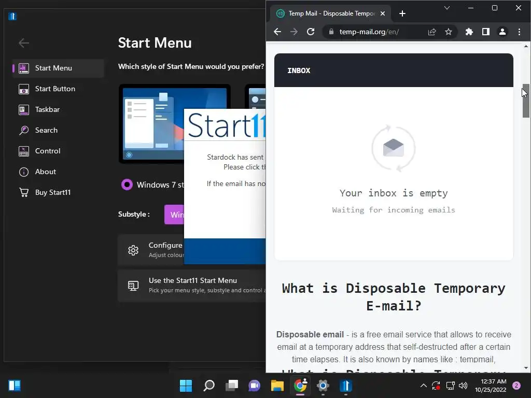Click the empty inbox envelope icon
Viewport: 531px width, 398px height.
click(x=393, y=148)
